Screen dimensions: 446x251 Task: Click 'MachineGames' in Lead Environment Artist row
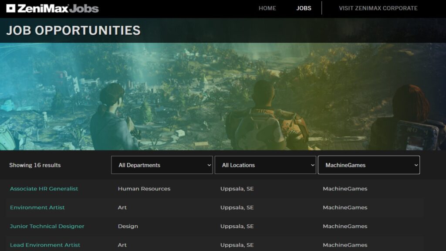pos(345,245)
